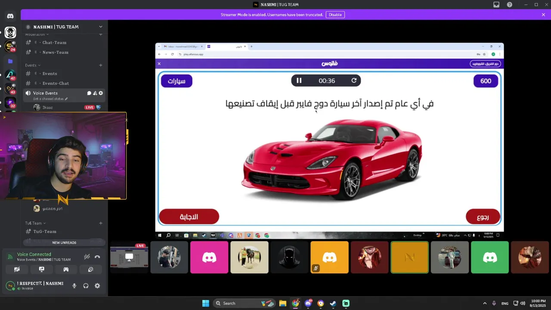Image resolution: width=551 pixels, height=310 pixels.
Task: Invite people to Voice Events
Action: point(95,93)
